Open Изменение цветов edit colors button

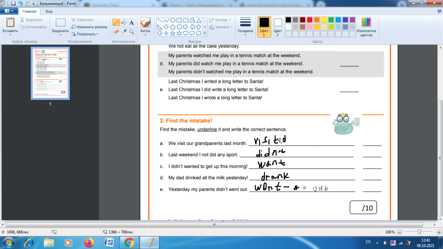(366, 26)
